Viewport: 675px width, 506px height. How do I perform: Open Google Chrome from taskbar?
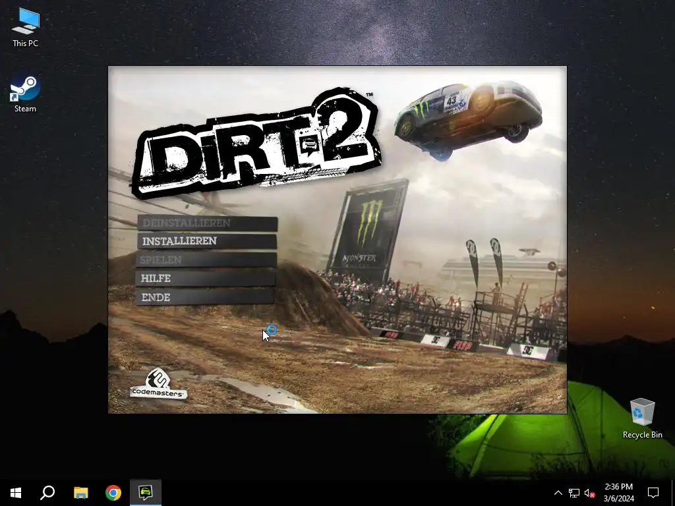click(x=113, y=493)
